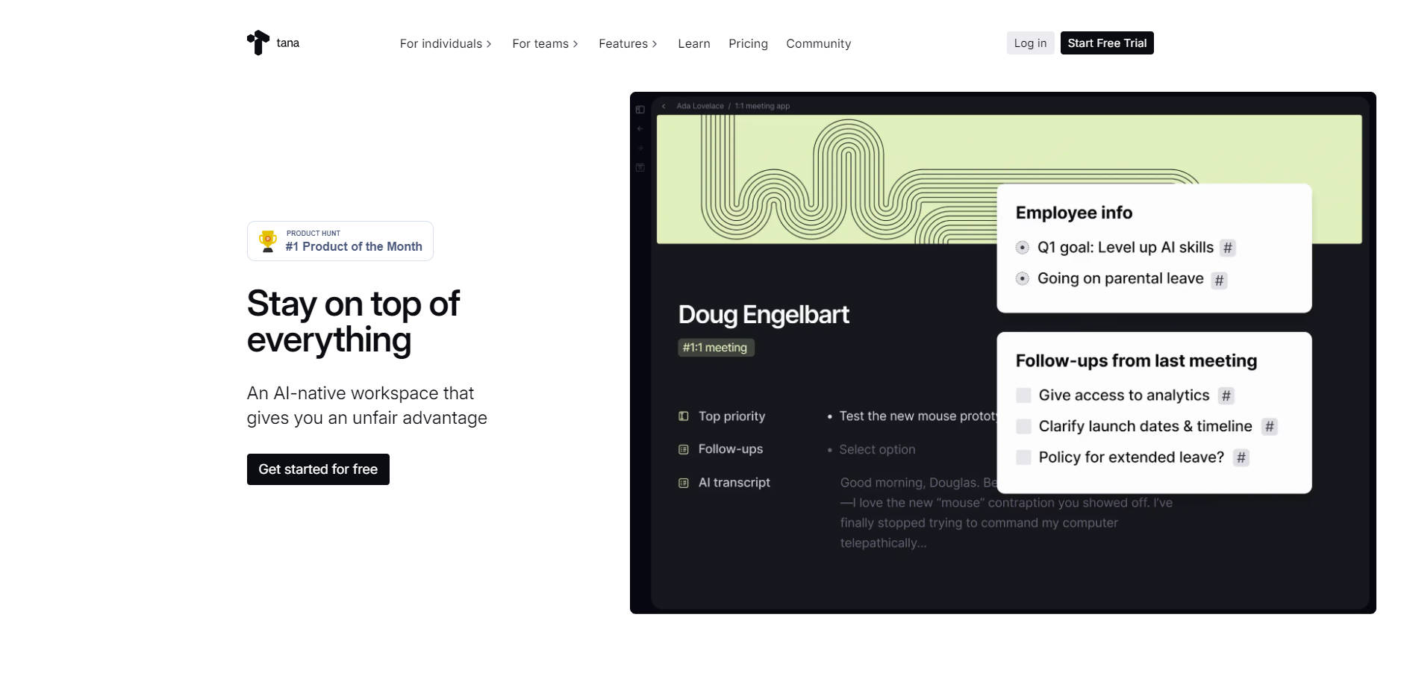Click the Select option field for Follow-ups

coord(877,449)
